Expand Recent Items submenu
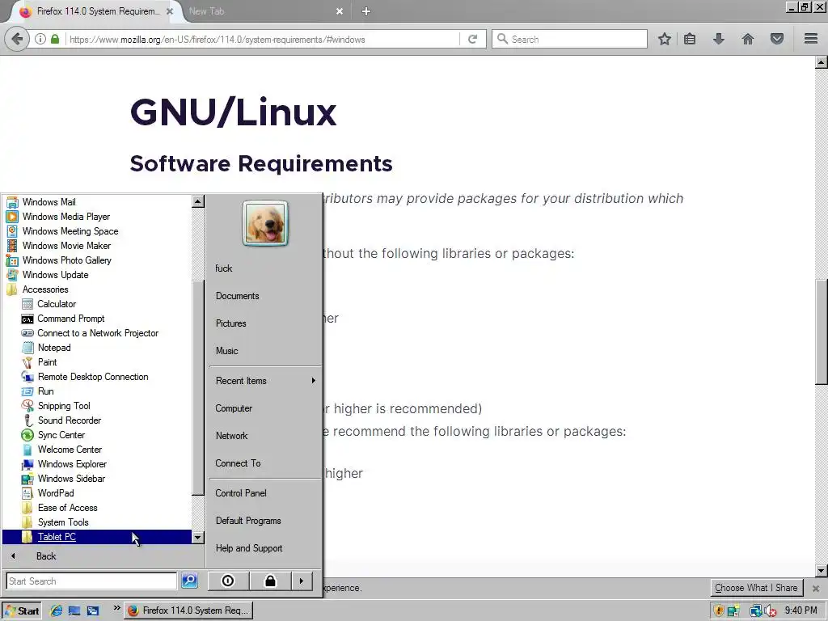The width and height of the screenshot is (828, 621). point(265,381)
